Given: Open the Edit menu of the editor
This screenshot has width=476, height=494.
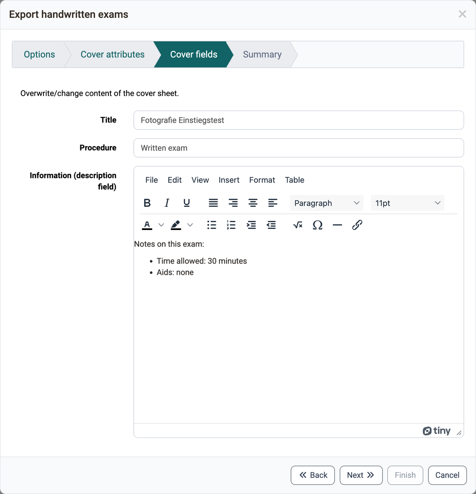Looking at the screenshot, I should point(175,180).
